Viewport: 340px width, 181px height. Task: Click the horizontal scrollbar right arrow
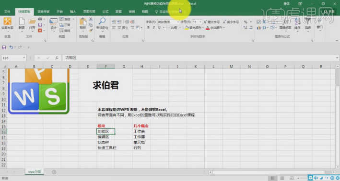334,172
